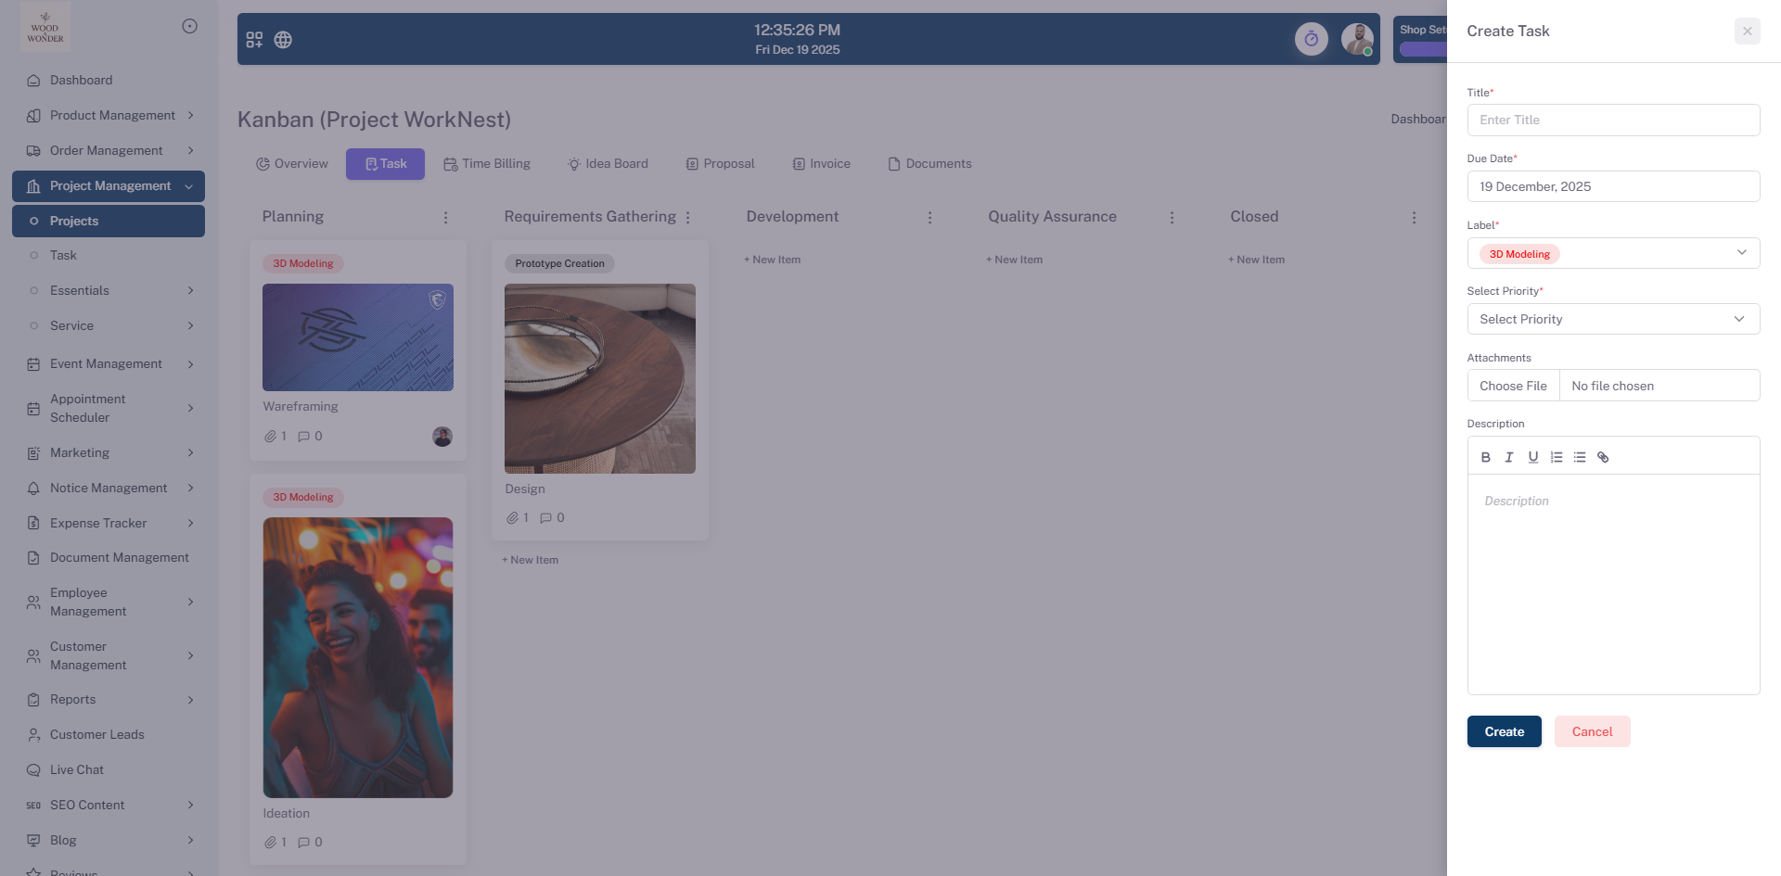This screenshot has height=876, width=1781.
Task: Toggle italic formatting in the editor
Action: (x=1509, y=457)
